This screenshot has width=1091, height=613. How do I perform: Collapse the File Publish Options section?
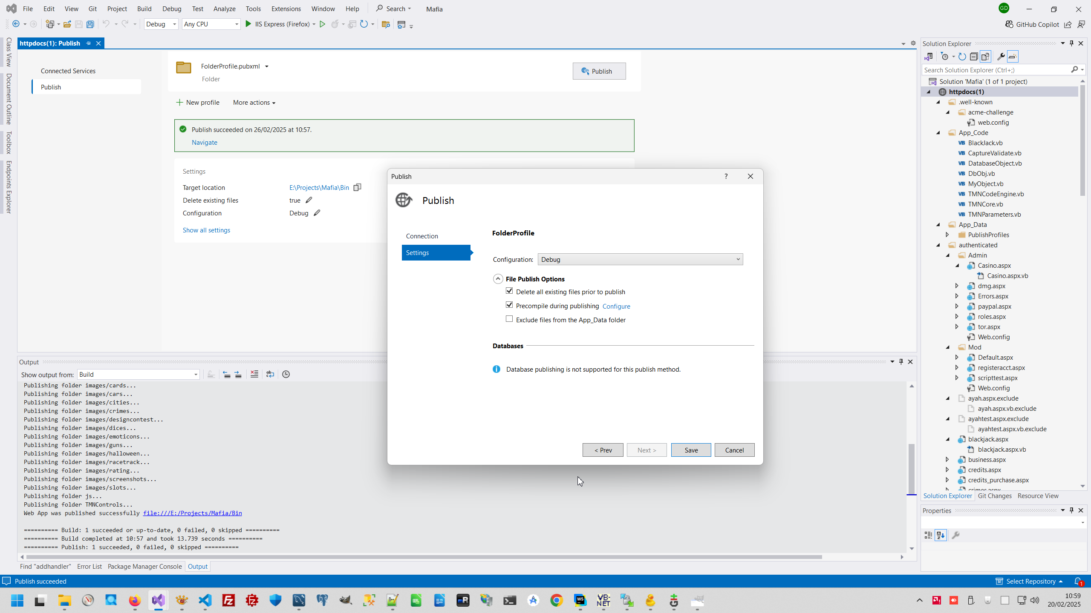pos(498,279)
